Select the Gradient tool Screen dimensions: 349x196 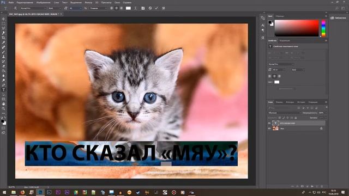[3, 71]
